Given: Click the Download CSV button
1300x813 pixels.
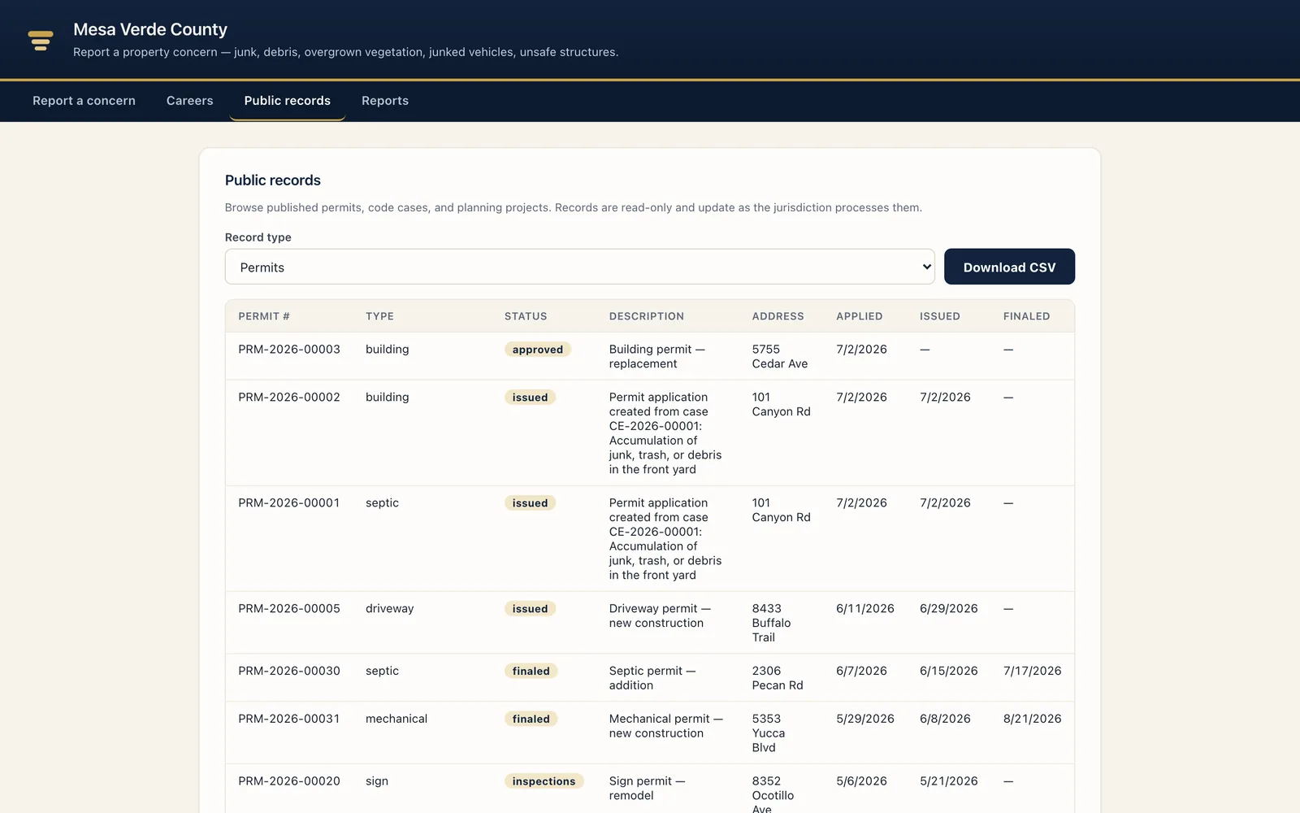Looking at the screenshot, I should tap(1009, 267).
